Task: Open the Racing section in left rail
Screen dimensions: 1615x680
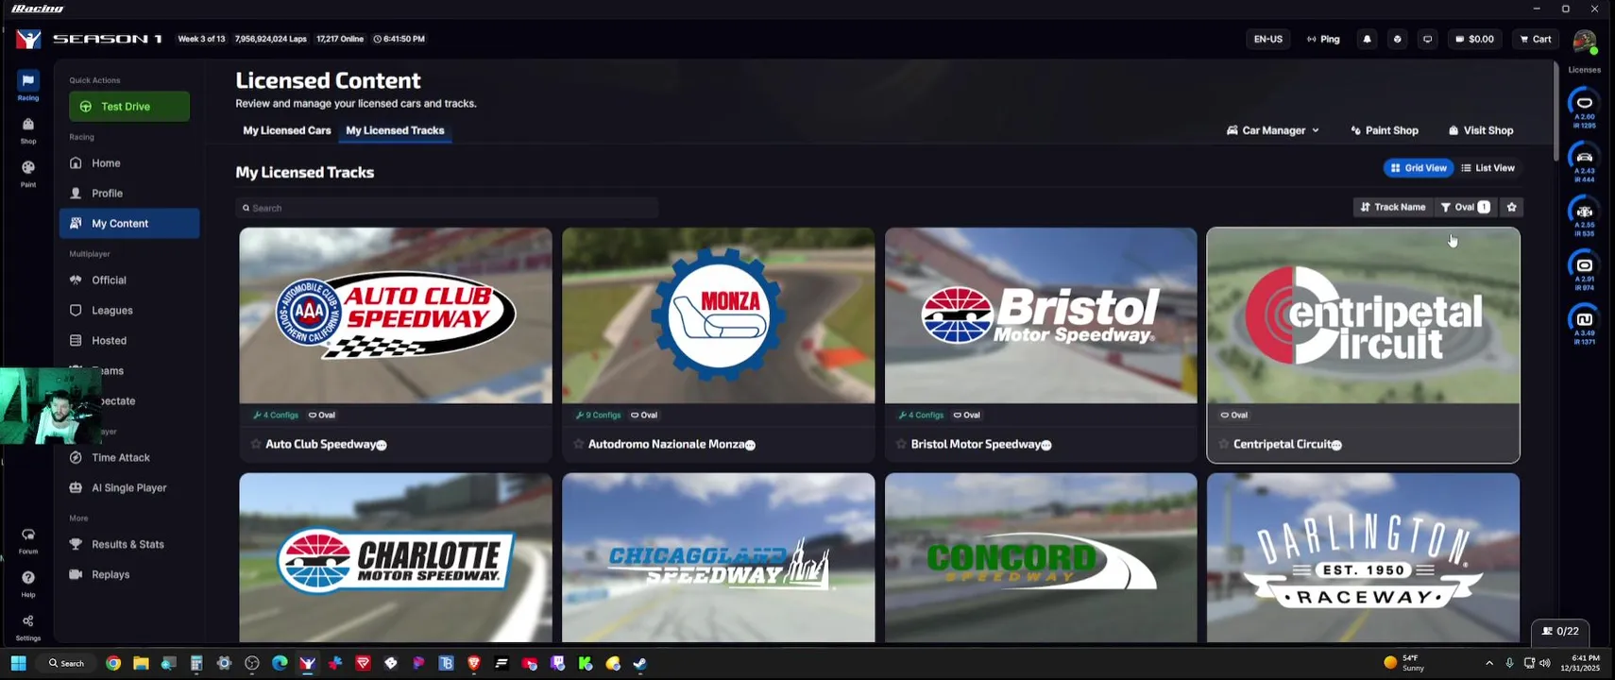Action: point(28,86)
